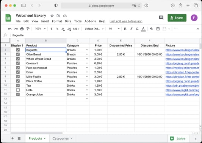Open the font size 10 dropdown
Screen dimensions: 202x143
114,29
